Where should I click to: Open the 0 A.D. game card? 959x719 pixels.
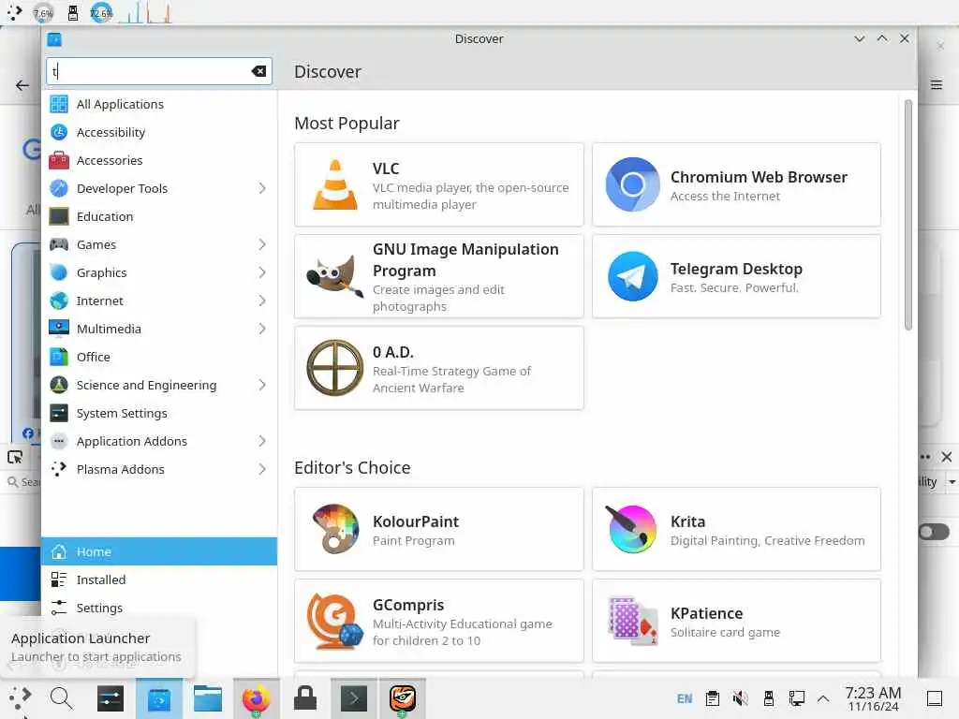point(439,368)
